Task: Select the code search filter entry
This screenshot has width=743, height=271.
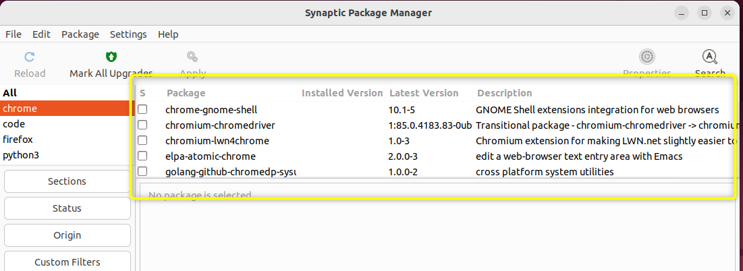Action: (x=67, y=124)
